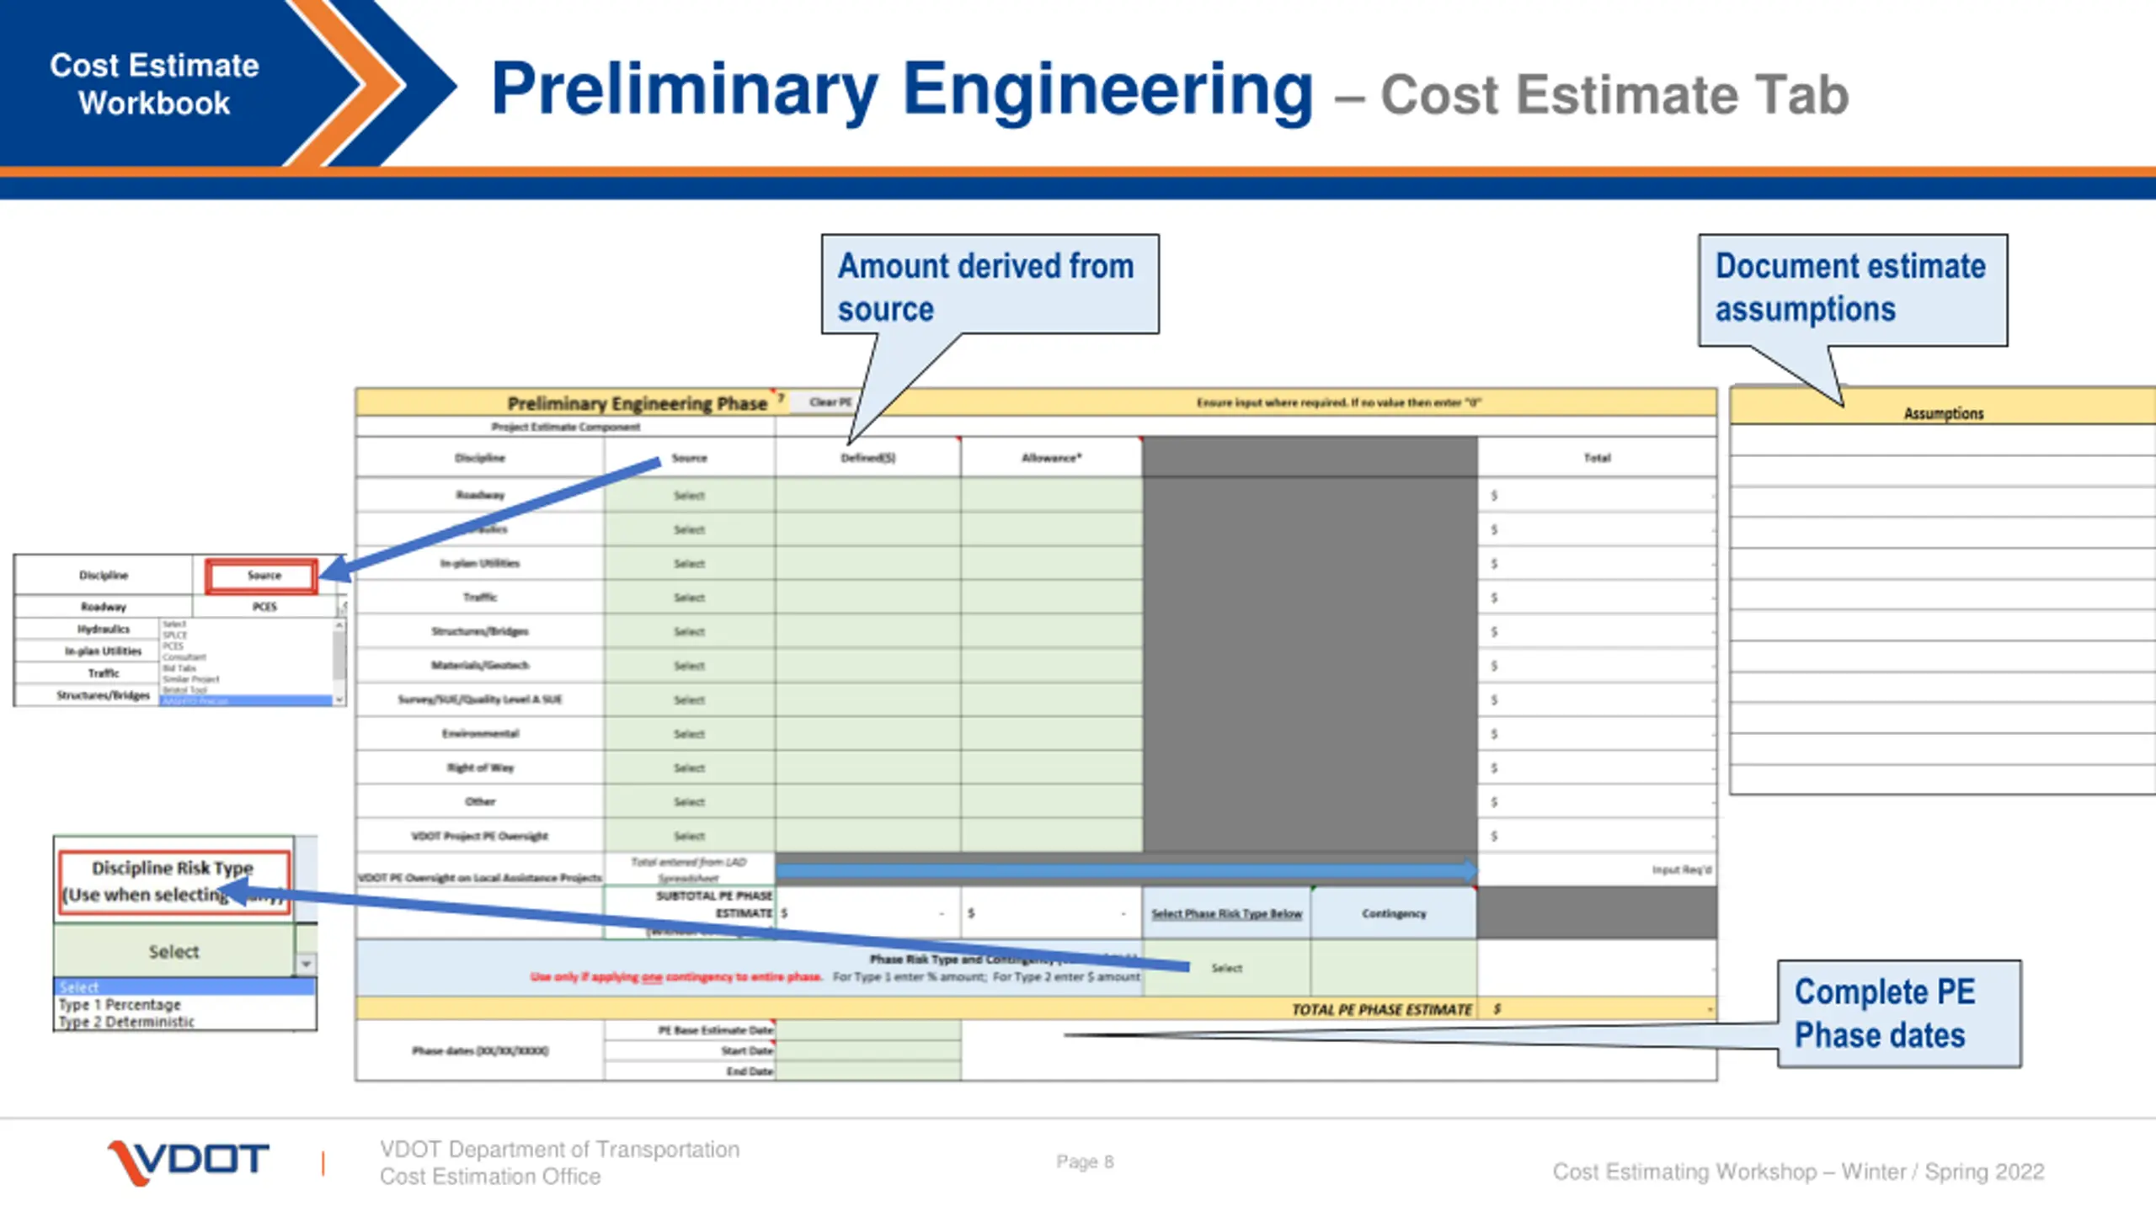Image resolution: width=2156 pixels, height=1212 pixels.
Task: Click the Clear PE button
Action: tap(830, 402)
